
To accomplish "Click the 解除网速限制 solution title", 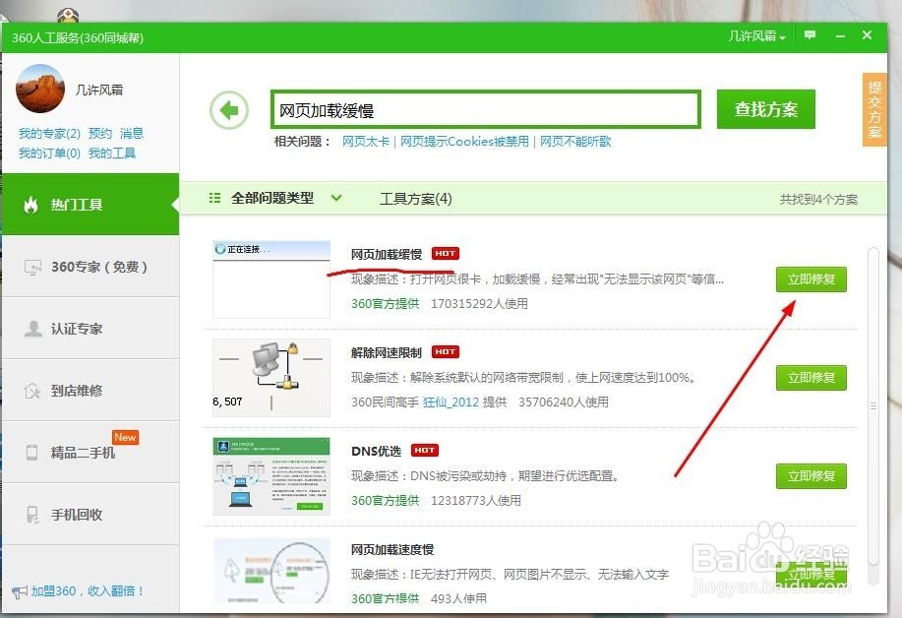I will (x=387, y=352).
